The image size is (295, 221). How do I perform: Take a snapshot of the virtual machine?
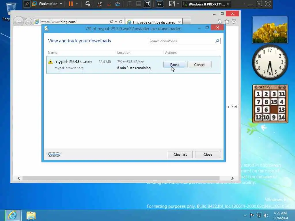tap(100, 4)
